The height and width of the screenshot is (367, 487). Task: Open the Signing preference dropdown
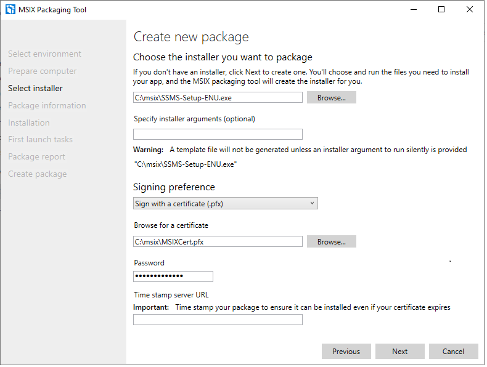[226, 204]
